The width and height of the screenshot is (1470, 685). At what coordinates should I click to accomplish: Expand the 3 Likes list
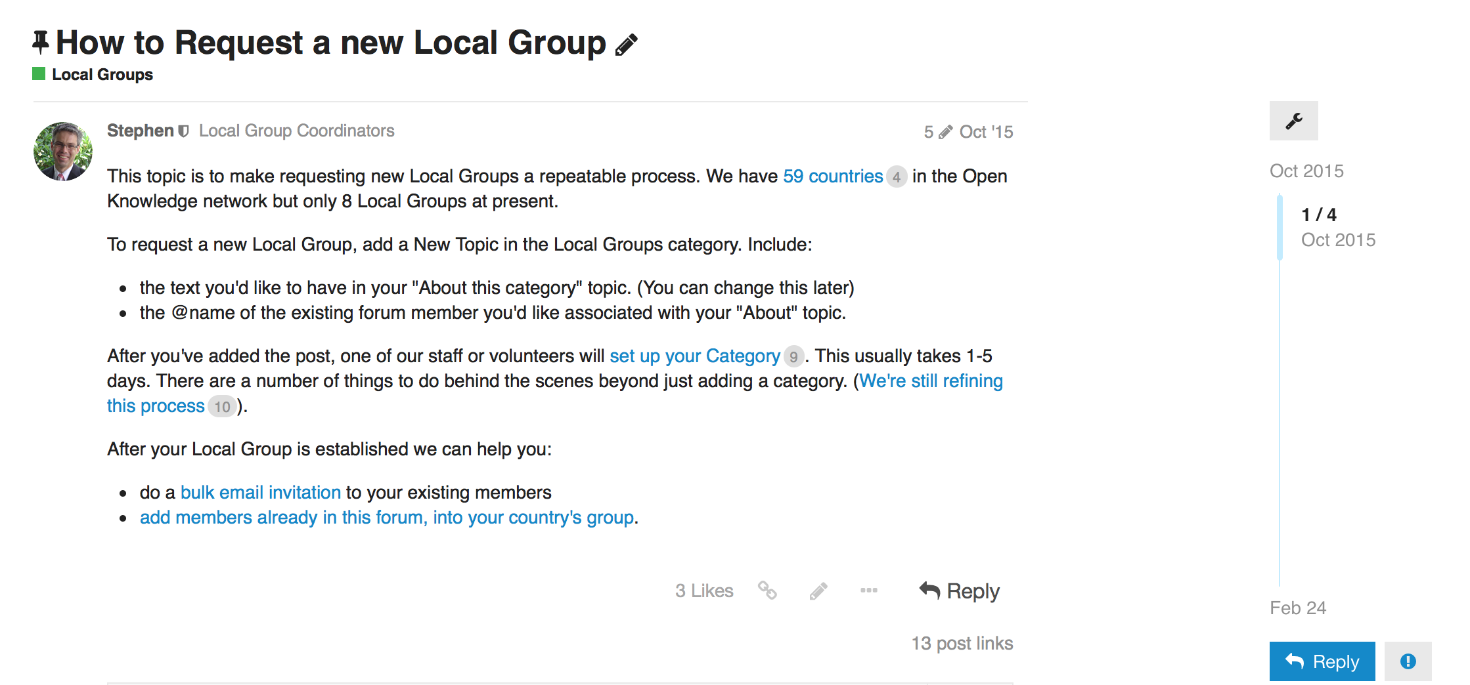703,591
